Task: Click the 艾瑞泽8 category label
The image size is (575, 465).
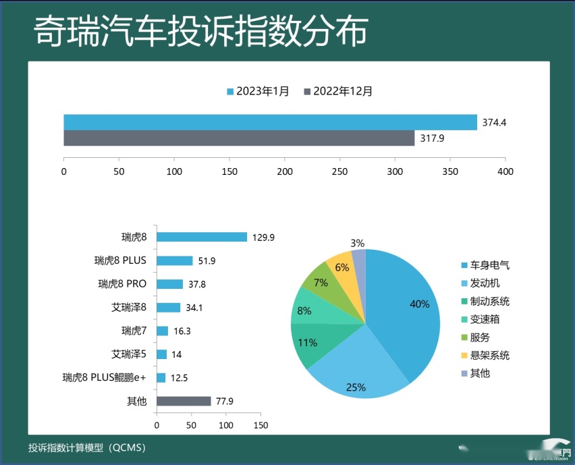Action: click(129, 307)
